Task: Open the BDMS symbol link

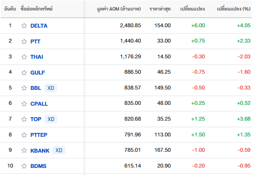Action: pos(38,166)
